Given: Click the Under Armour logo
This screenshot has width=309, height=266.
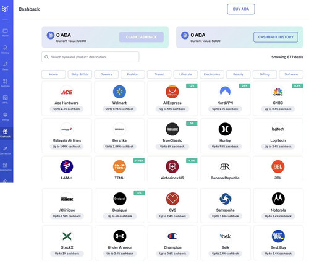Looking at the screenshot, I should (x=120, y=236).
